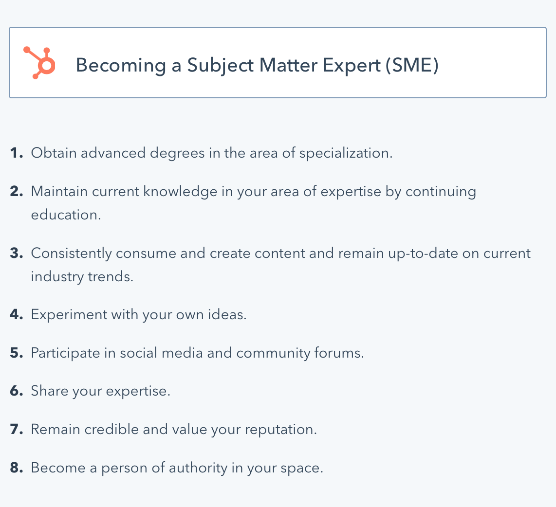Select the number 7 list marker
This screenshot has height=507, width=556.
pyautogui.click(x=17, y=429)
